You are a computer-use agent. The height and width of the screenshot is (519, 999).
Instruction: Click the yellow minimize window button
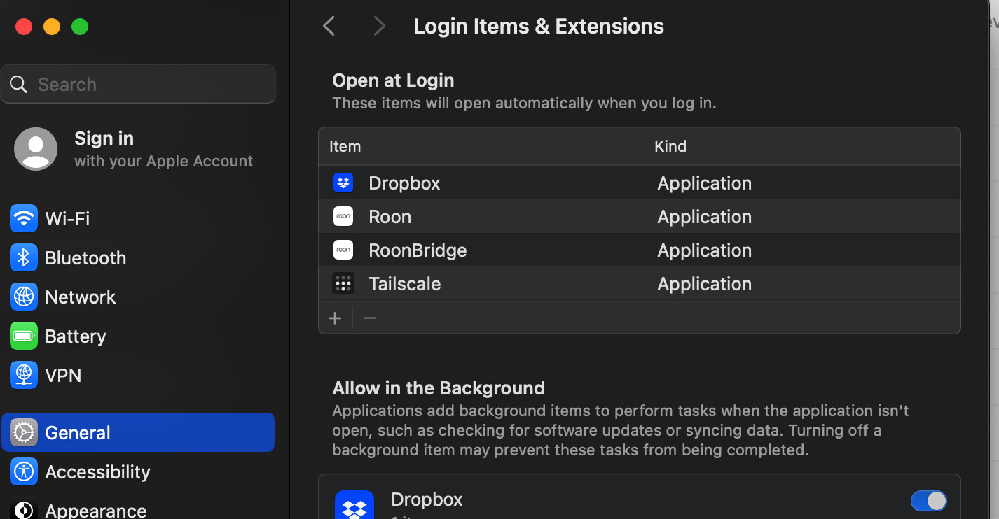(52, 27)
